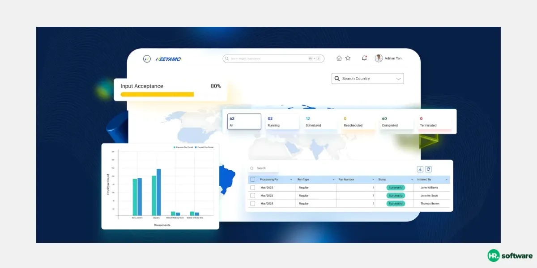The width and height of the screenshot is (537, 268).
Task: Click the Current Pay Period Leavers bar
Action: (158, 192)
